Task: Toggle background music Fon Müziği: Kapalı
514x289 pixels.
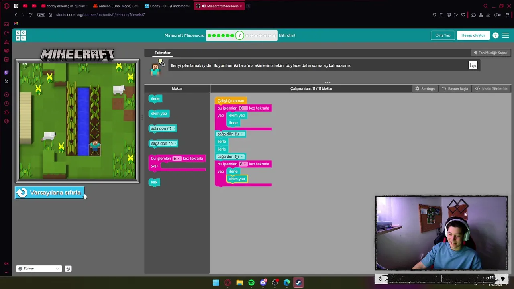Action: point(490,53)
